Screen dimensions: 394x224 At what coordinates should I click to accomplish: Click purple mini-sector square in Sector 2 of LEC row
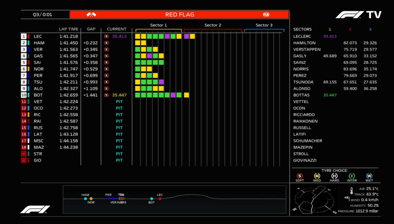187,36
